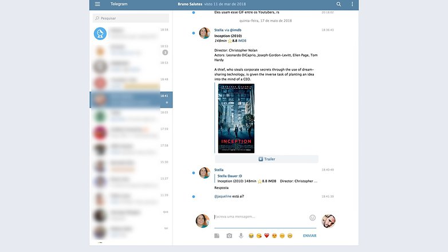Insert the red heart emoji

(266, 236)
